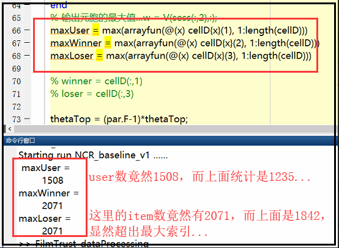Click line number 69 in the gutter
The height and width of the screenshot is (248, 339).
[x=17, y=69]
